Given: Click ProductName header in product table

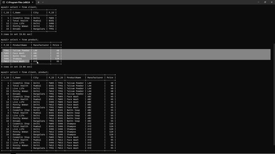Looking at the screenshot, I should pyautogui.click(x=20, y=45).
